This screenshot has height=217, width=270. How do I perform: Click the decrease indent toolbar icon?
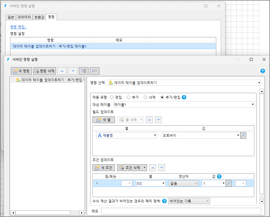coord(94,71)
